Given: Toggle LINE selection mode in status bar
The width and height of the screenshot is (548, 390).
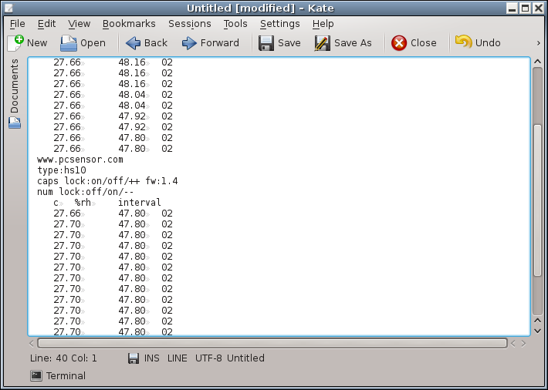Looking at the screenshot, I should point(178,358).
